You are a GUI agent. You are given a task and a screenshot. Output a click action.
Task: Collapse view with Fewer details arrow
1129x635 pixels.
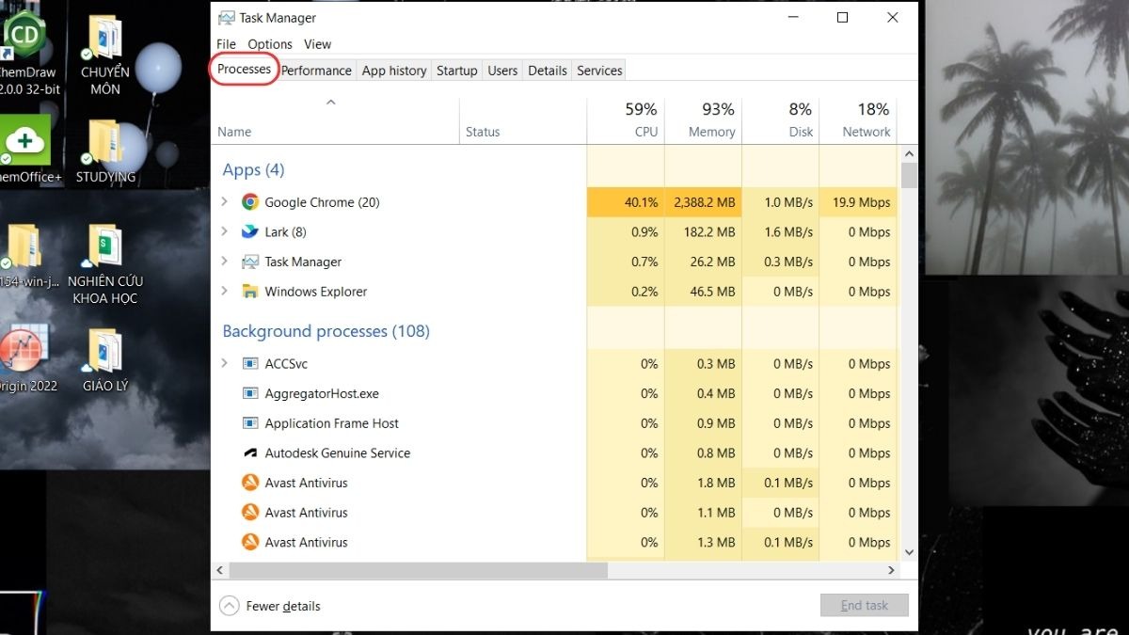click(x=229, y=606)
